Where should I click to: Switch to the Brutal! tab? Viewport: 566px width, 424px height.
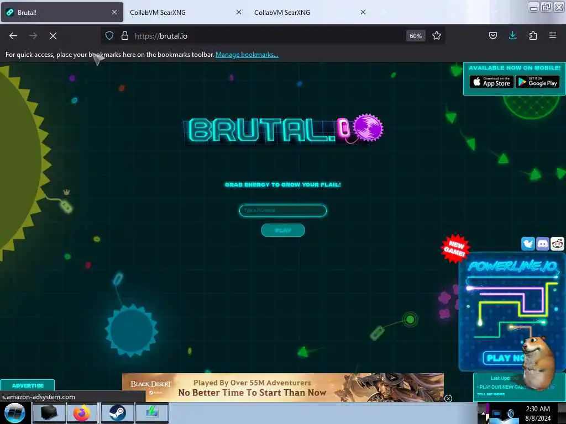(62, 12)
